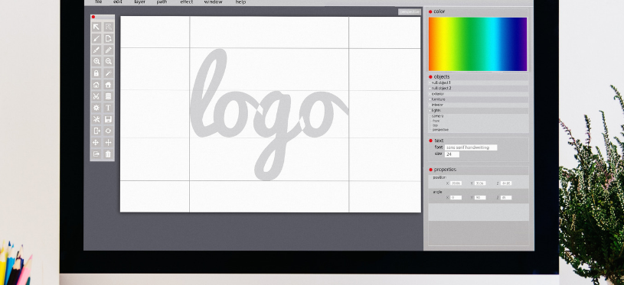This screenshot has width=624, height=285.
Task: Choose the scissors cut tool
Action: point(96,96)
